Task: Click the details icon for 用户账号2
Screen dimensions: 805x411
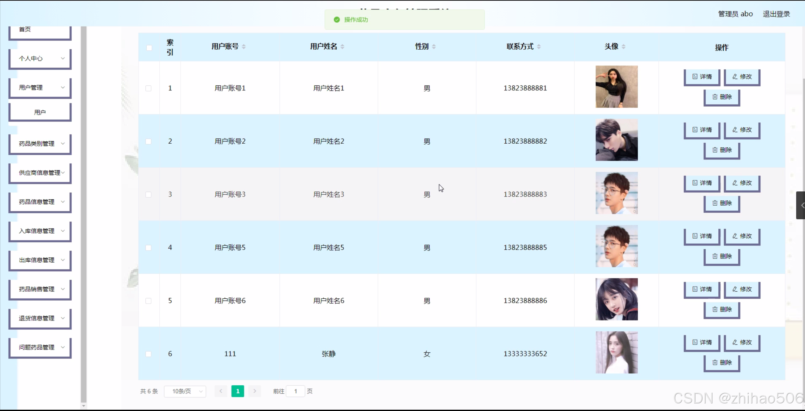Action: tap(694, 130)
